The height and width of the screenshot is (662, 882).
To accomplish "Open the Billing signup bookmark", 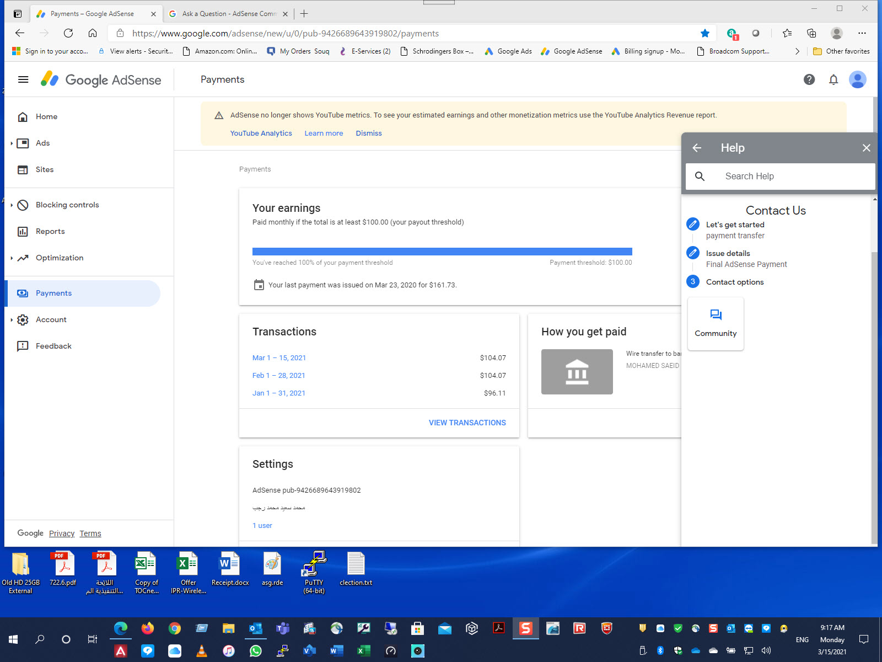I will (648, 51).
